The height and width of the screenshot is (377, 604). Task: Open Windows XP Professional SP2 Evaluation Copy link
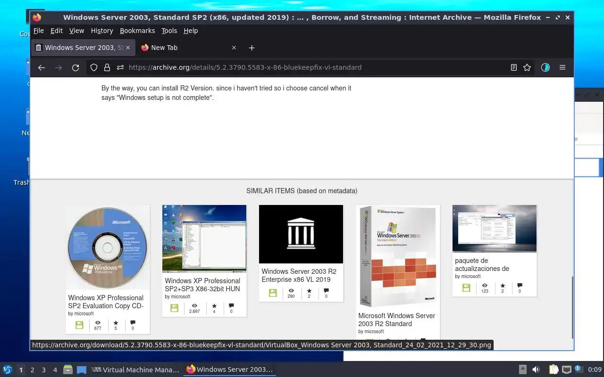(x=106, y=302)
